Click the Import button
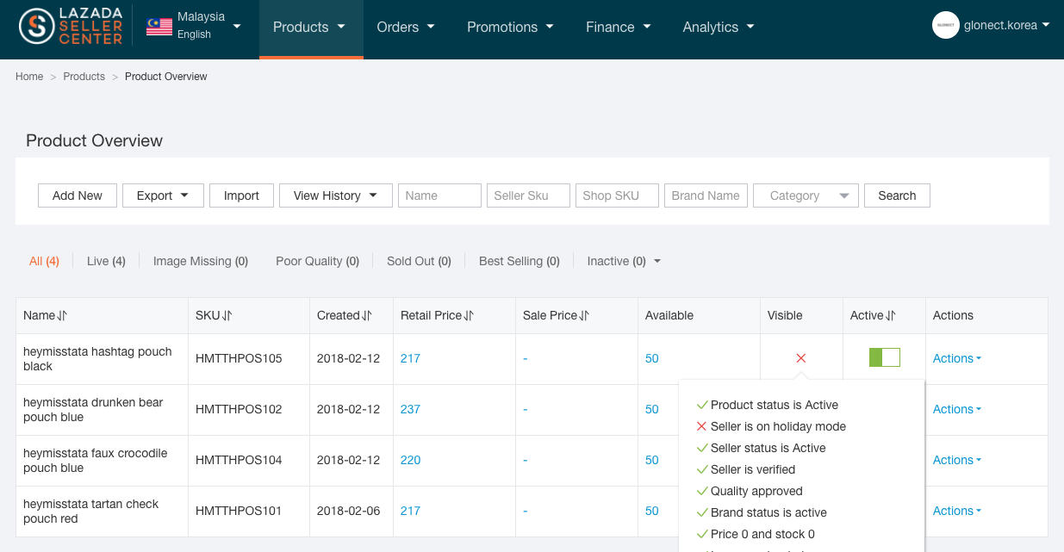The image size is (1064, 552). coord(241,195)
